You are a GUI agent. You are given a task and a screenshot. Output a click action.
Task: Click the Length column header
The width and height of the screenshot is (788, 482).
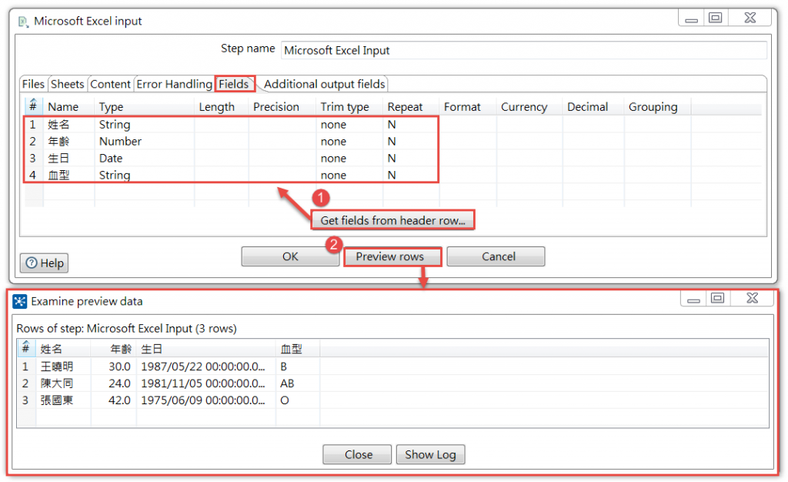point(222,107)
